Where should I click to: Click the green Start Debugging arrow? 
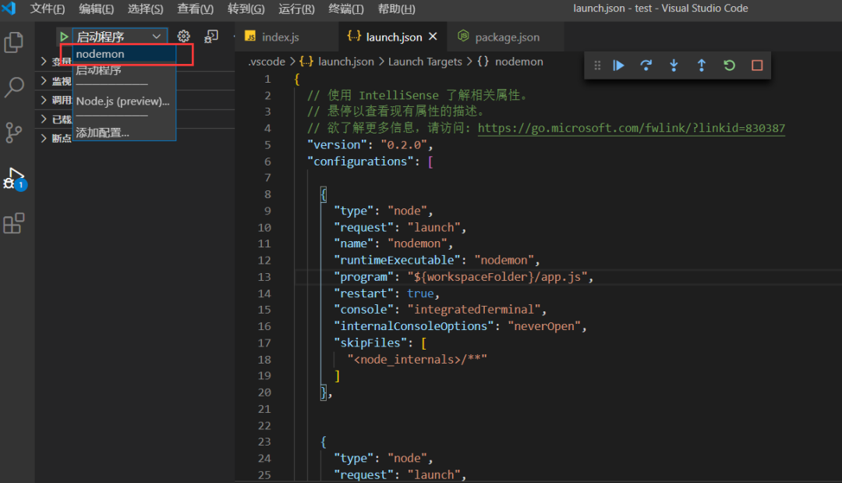coord(64,37)
